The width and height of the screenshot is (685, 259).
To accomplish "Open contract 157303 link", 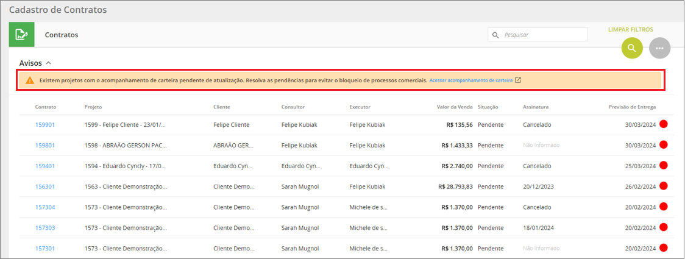I will point(45,227).
